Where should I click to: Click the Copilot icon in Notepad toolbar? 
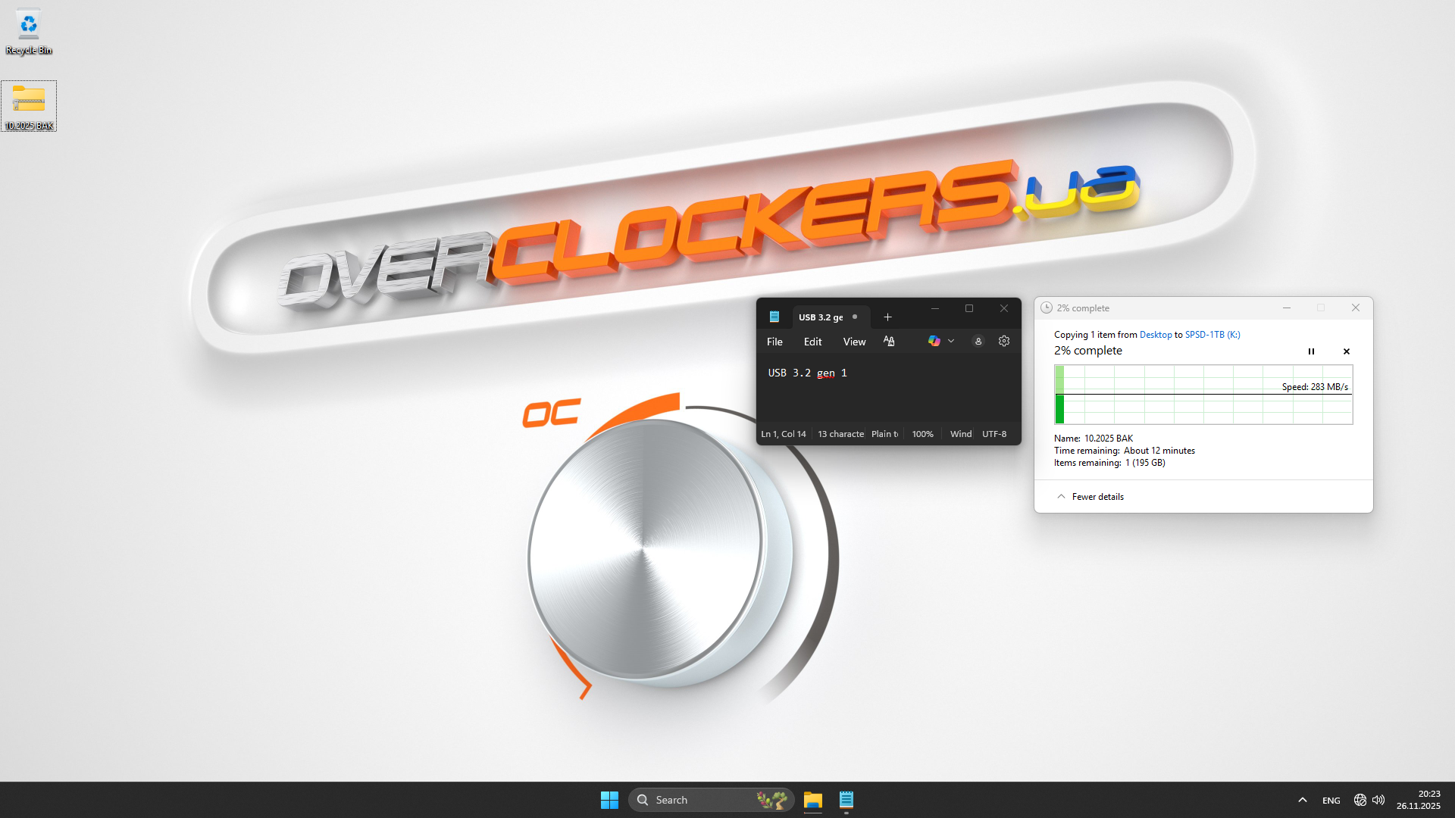(934, 342)
